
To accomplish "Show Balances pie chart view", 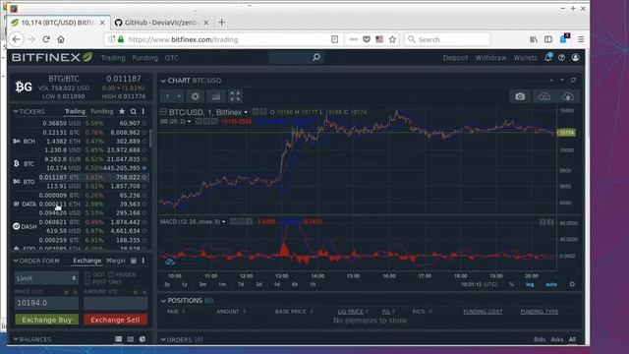I will (143, 339).
